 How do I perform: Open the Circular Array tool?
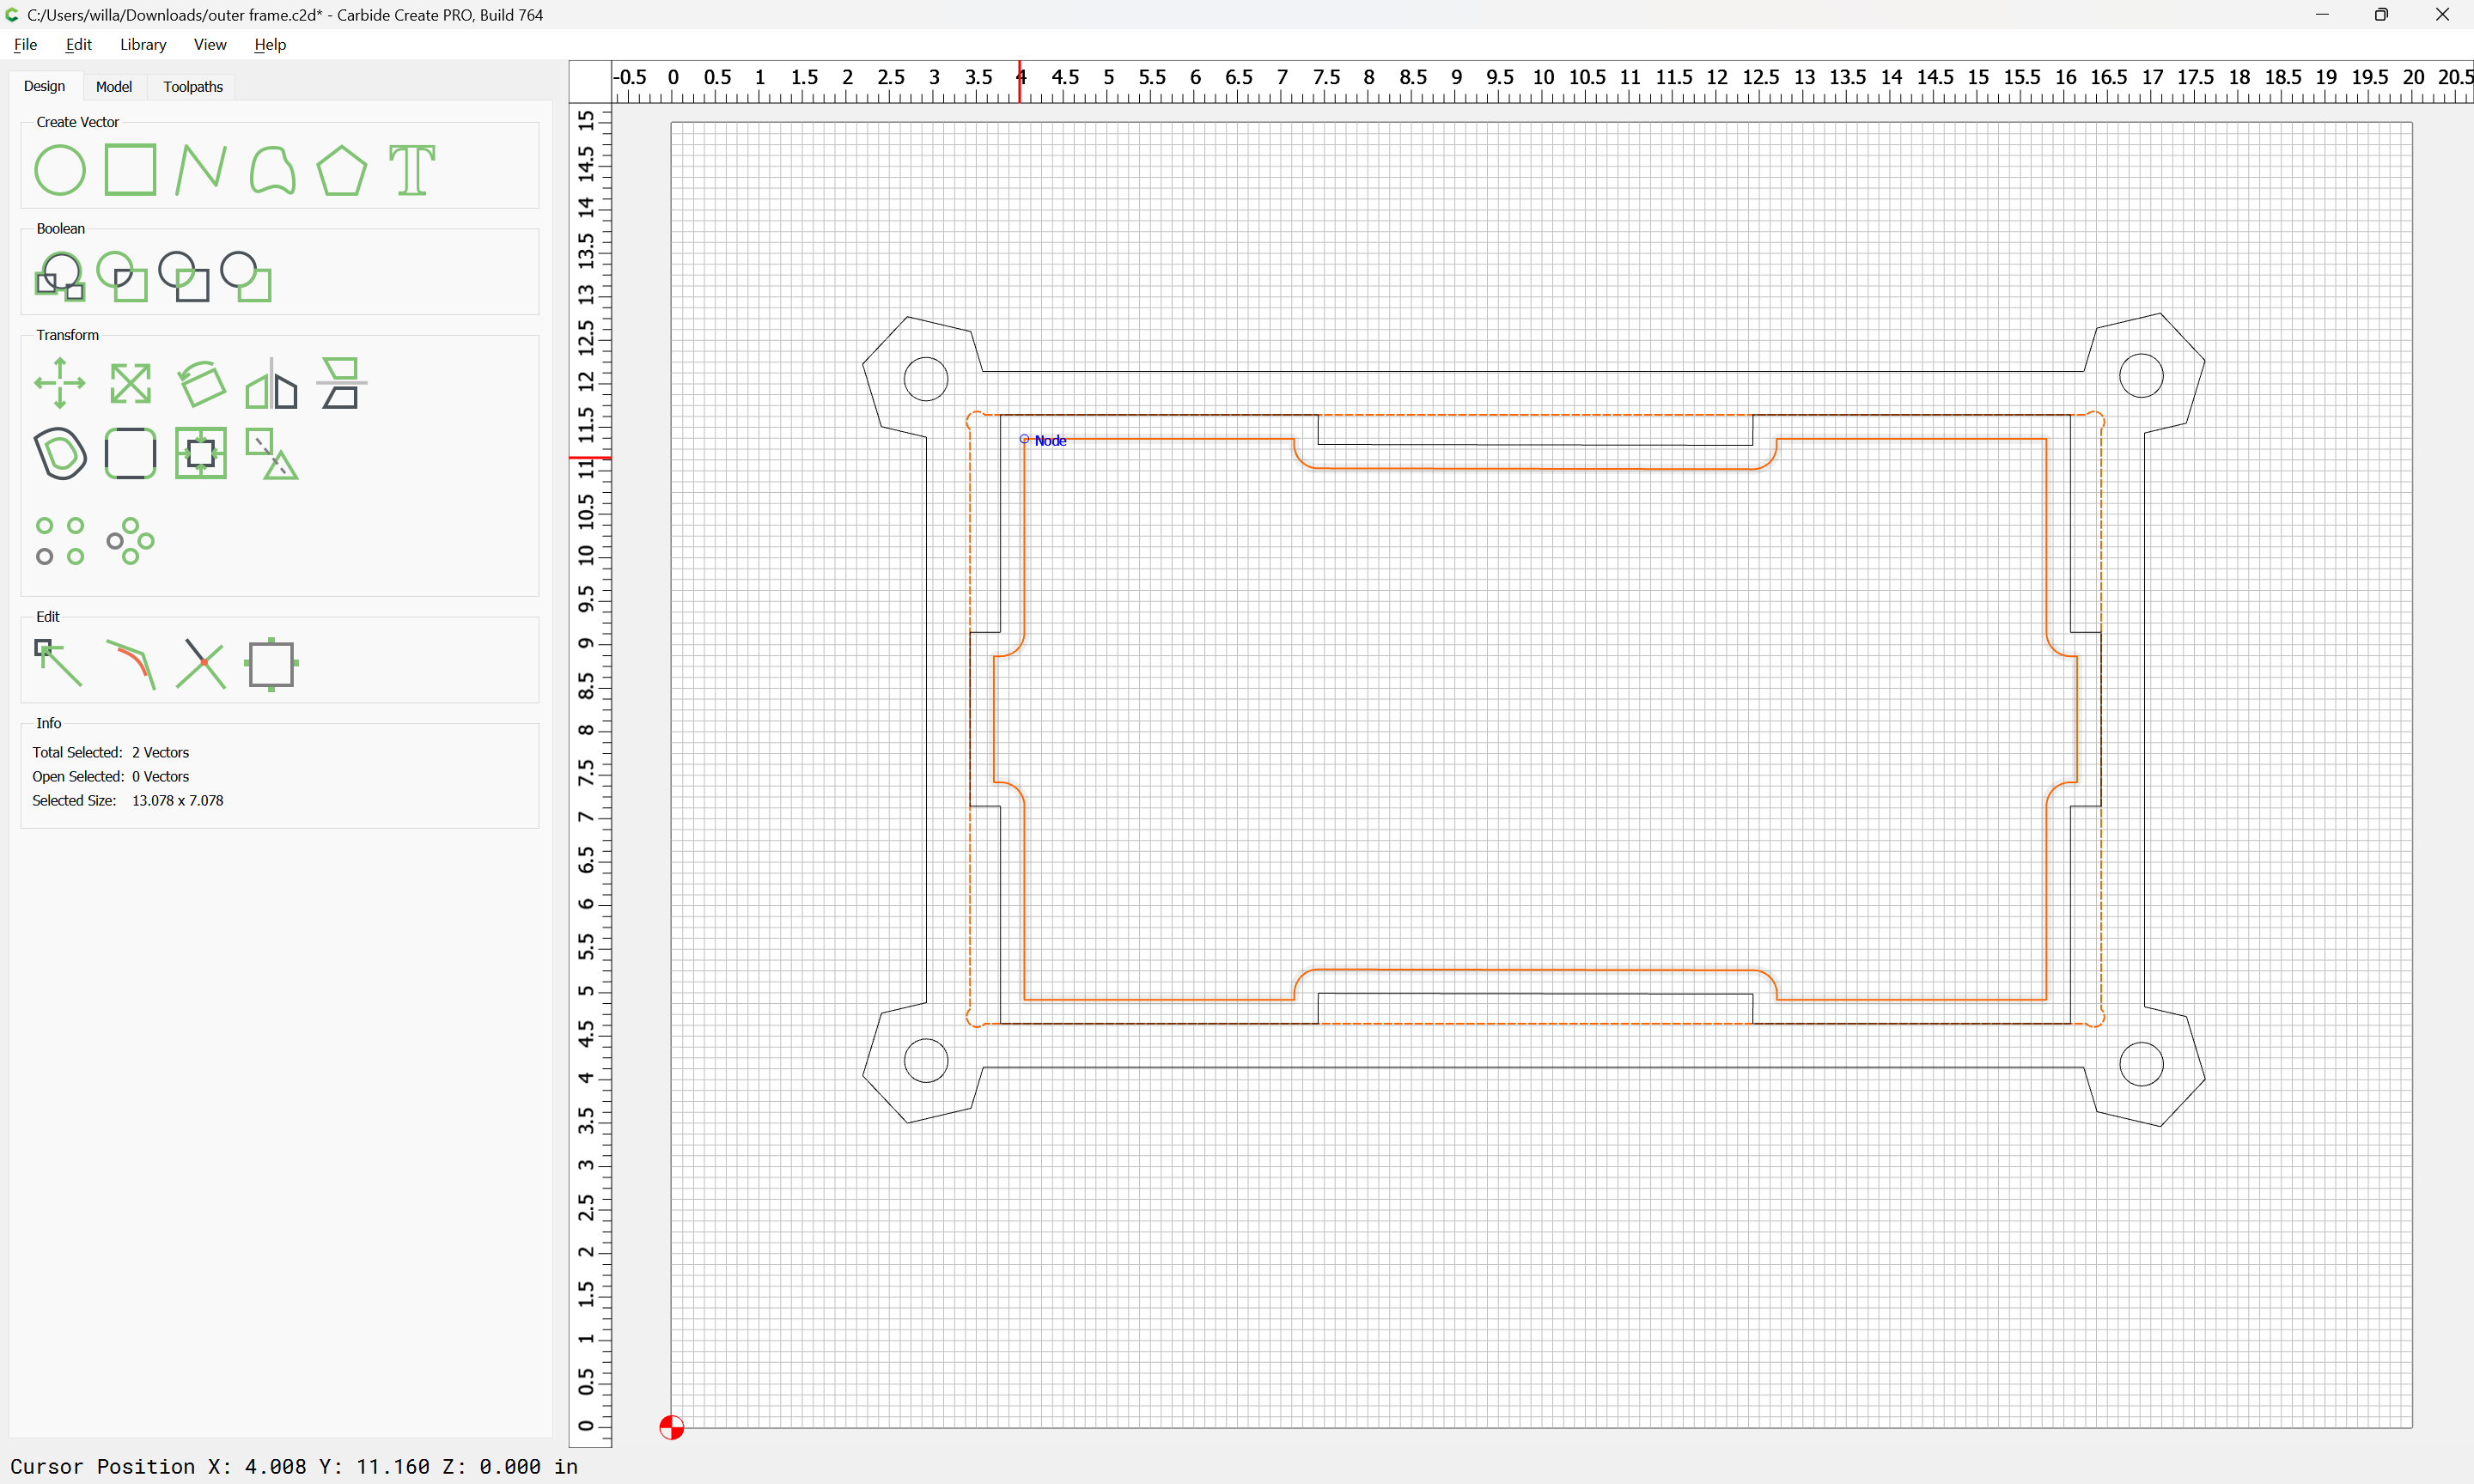click(x=131, y=541)
